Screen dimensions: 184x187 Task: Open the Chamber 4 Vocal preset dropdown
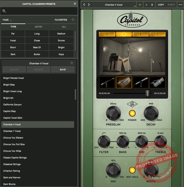pos(114,5)
